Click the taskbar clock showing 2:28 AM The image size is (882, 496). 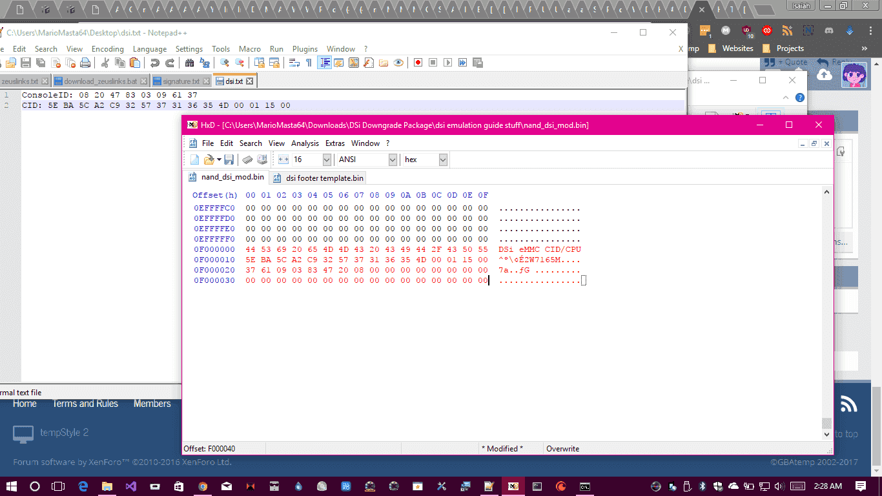point(827,486)
